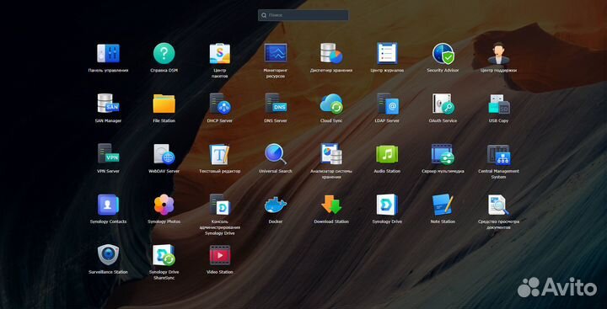Open DNS Server
The height and width of the screenshot is (309, 607).
275,104
